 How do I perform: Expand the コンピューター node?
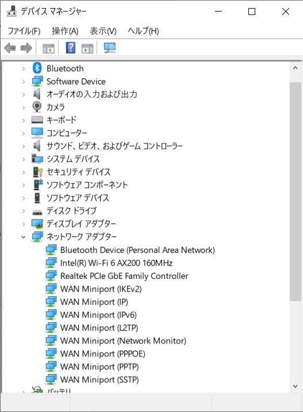(x=24, y=133)
